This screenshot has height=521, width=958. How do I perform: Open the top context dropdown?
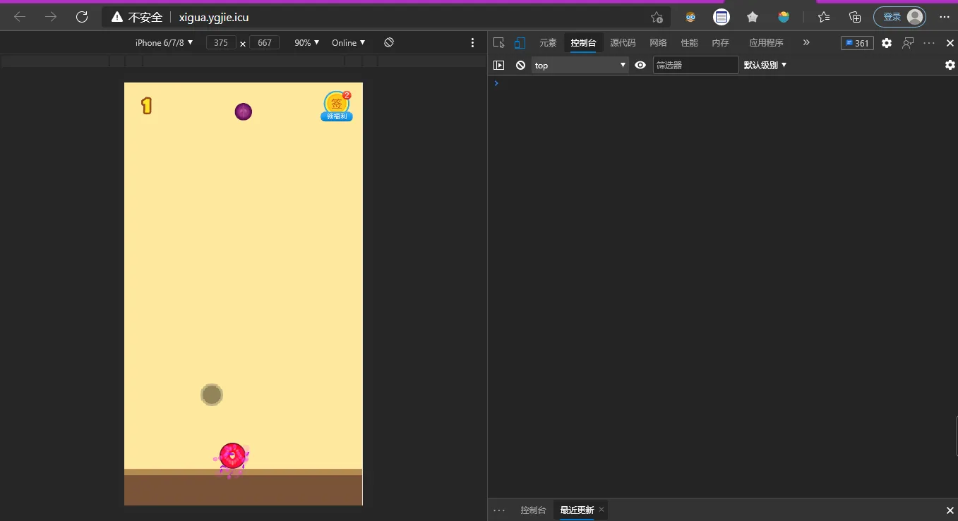580,65
